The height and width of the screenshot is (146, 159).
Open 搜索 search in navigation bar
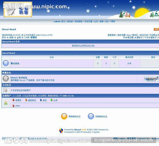(102, 22)
